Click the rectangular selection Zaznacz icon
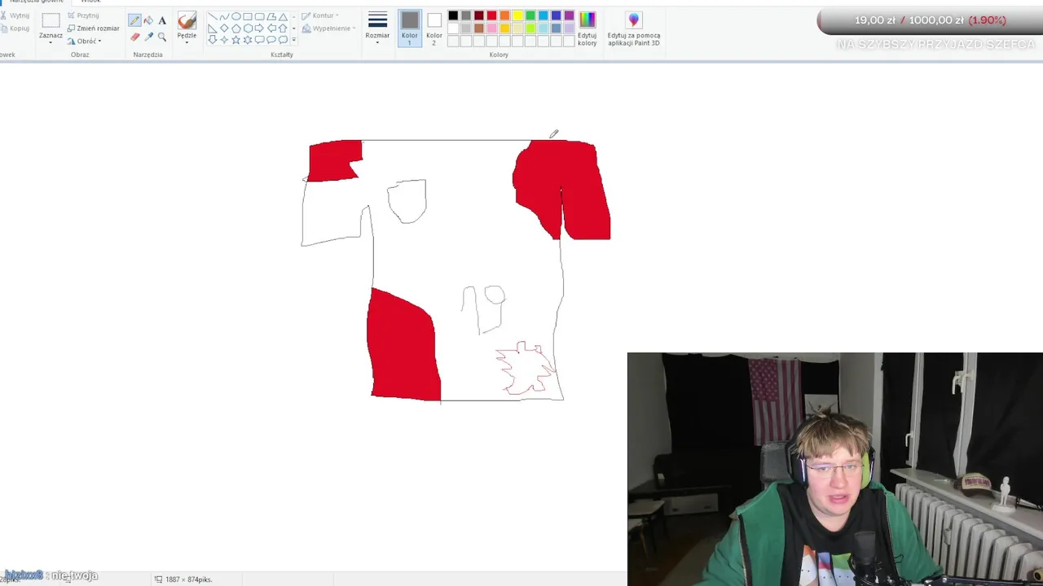1043x586 pixels. tap(51, 21)
